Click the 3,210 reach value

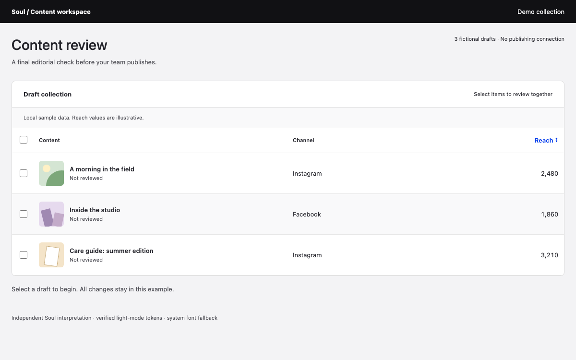point(550,255)
